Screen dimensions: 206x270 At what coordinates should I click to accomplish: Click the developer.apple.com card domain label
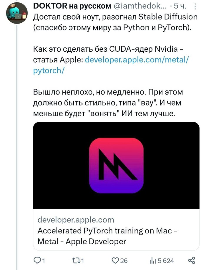click(x=76, y=220)
